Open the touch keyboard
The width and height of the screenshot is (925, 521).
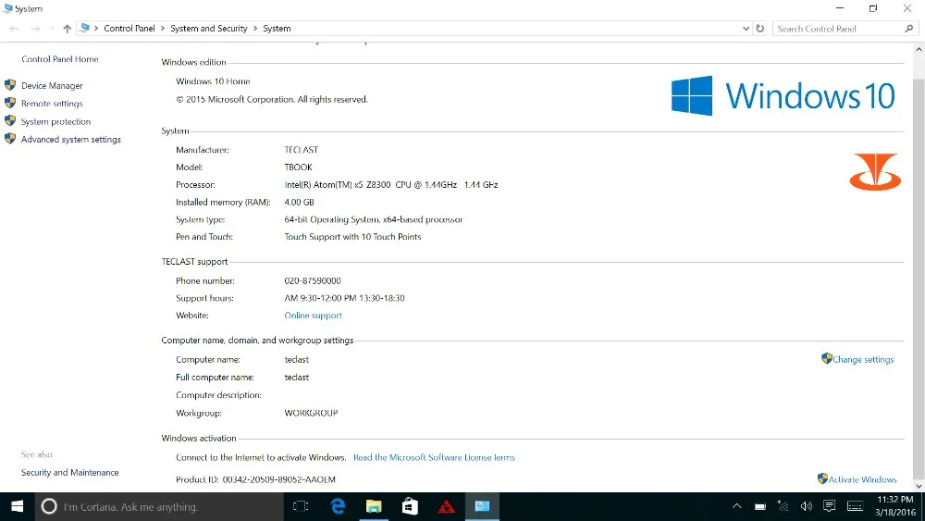(x=856, y=506)
